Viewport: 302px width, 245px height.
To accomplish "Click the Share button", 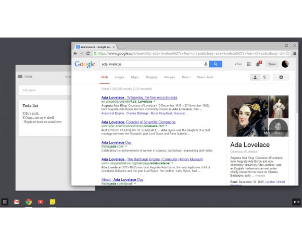I will 272,64.
